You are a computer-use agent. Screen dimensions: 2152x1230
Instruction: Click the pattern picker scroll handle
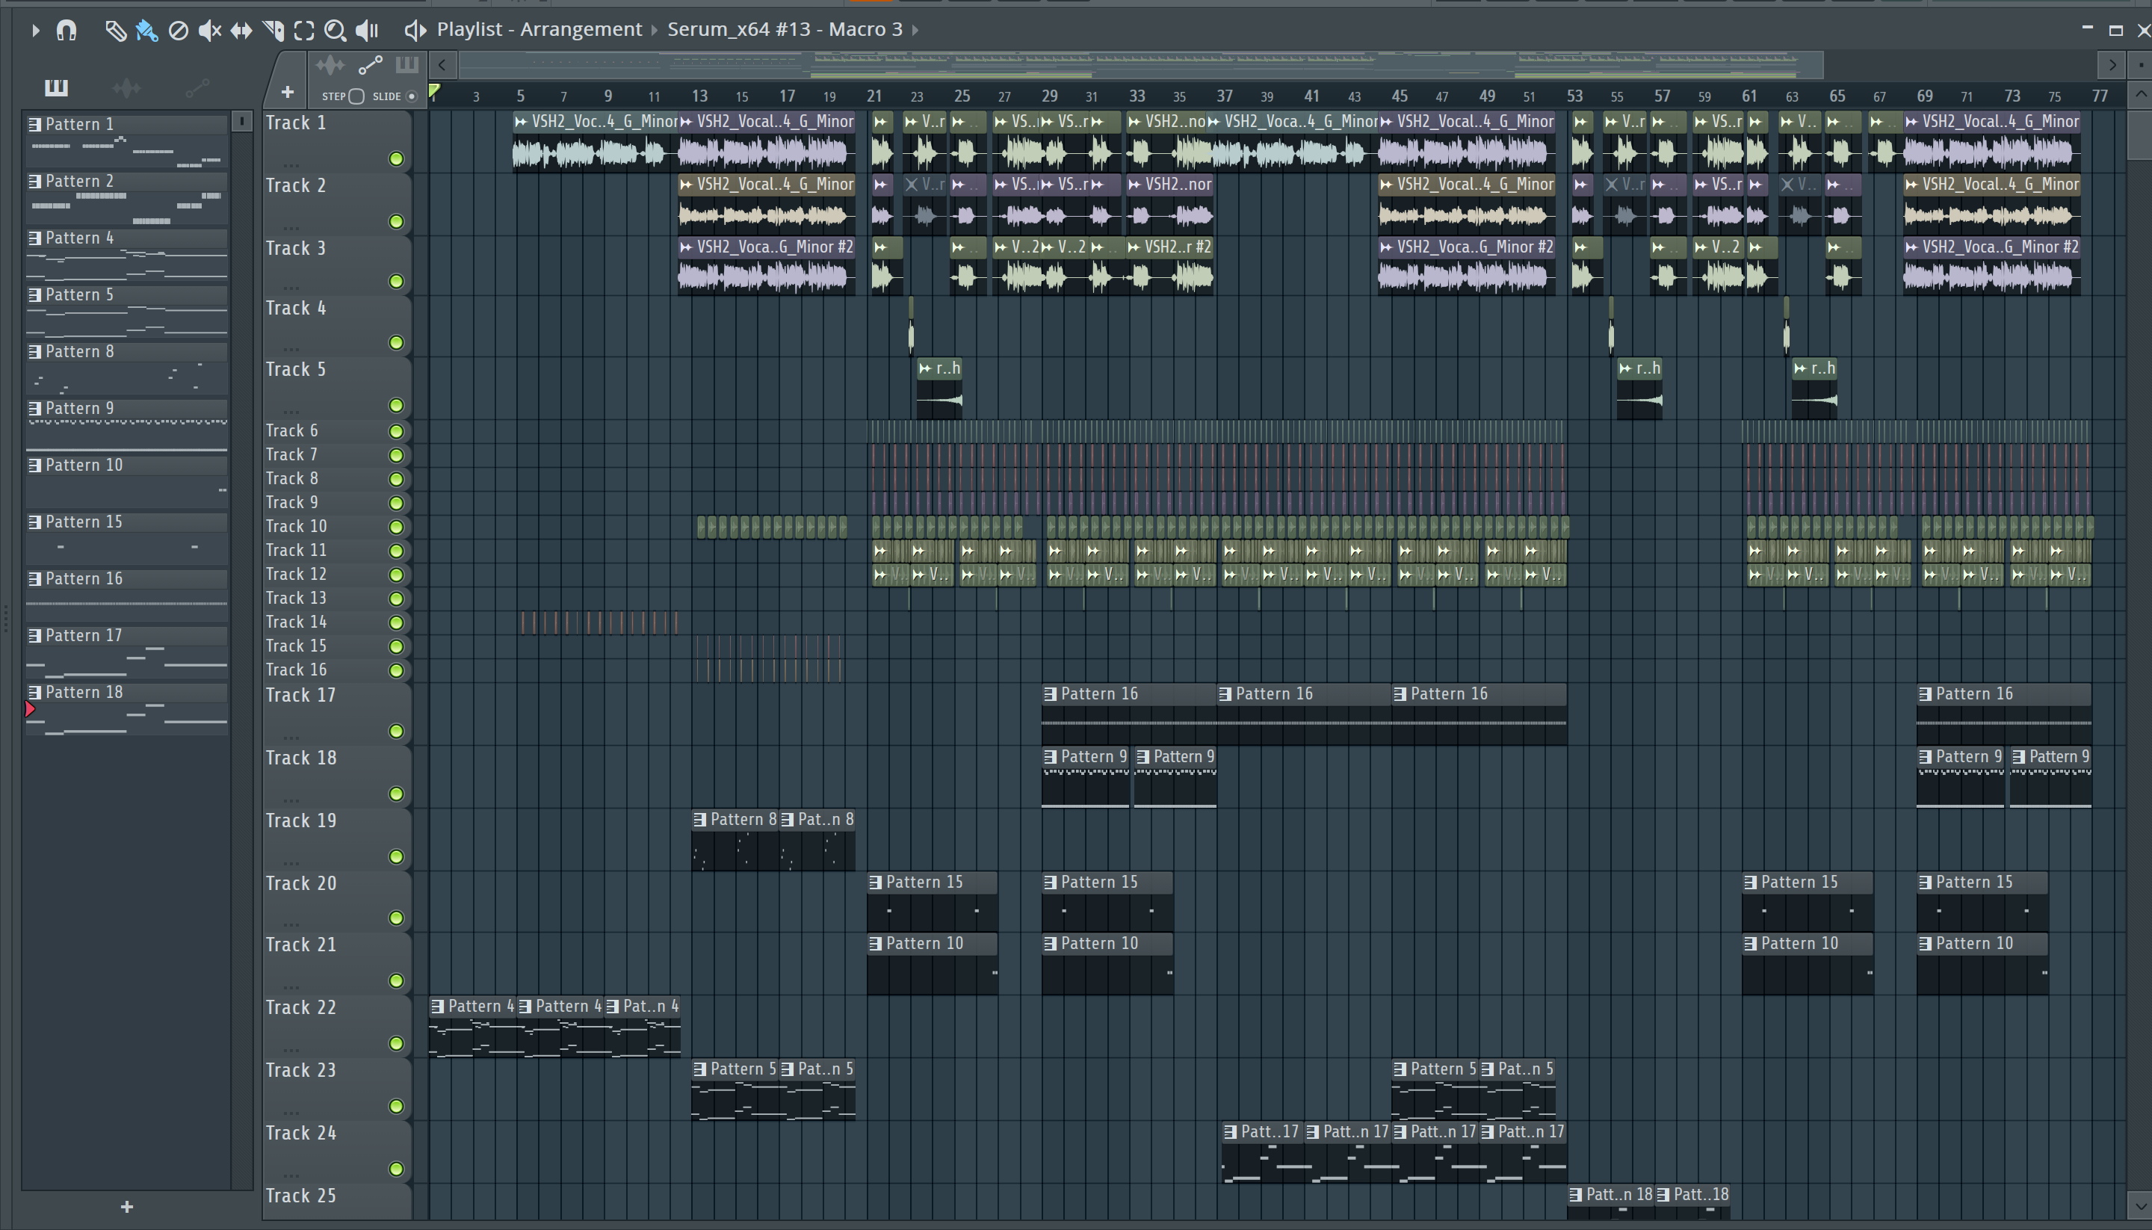241,122
